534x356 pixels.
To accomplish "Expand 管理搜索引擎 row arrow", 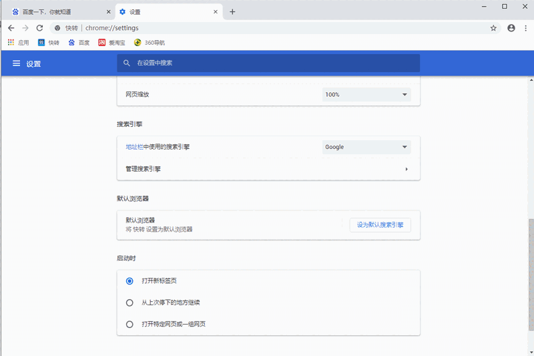I will tap(407, 169).
